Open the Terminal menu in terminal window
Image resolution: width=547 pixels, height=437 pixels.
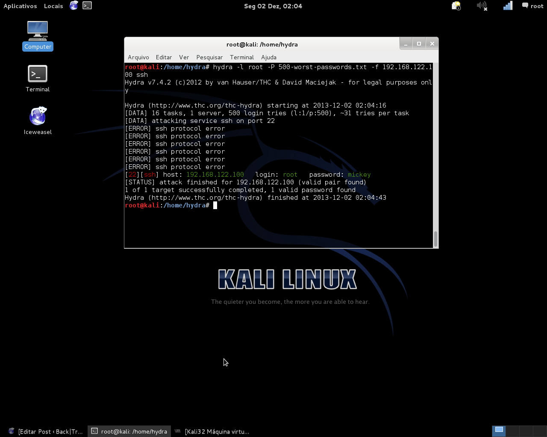click(242, 57)
